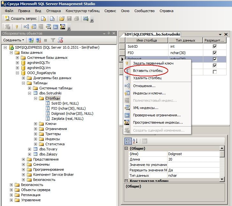Click the set primary key toolbar icon
Screen dimensions: 232x206
coord(17,27)
